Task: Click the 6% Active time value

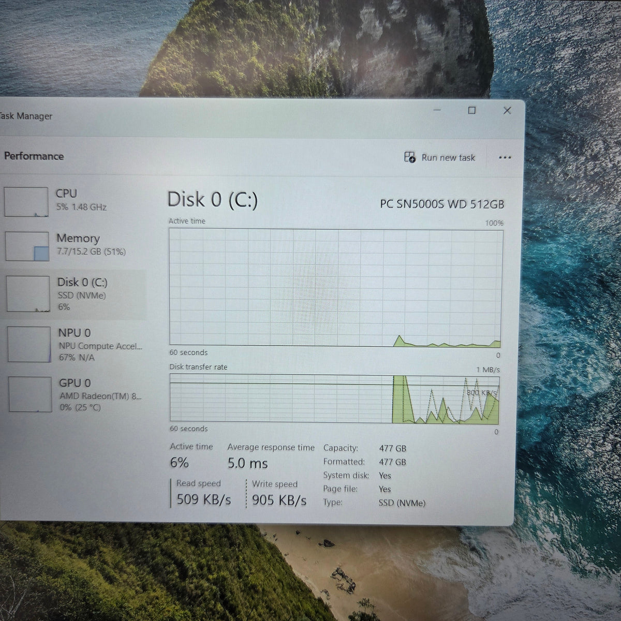Action: click(180, 463)
